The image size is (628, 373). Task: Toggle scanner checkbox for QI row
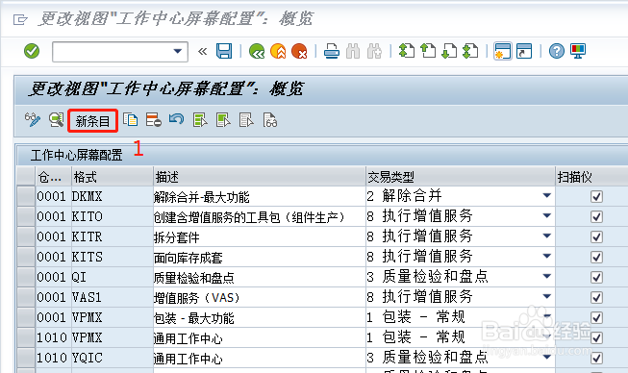coord(596,277)
